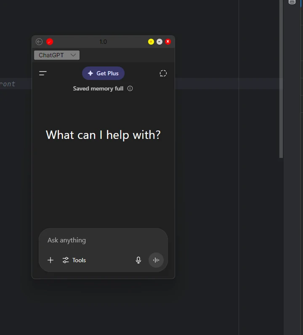Image resolution: width=303 pixels, height=335 pixels.
Task: Click the Get Plus button
Action: coord(103,73)
